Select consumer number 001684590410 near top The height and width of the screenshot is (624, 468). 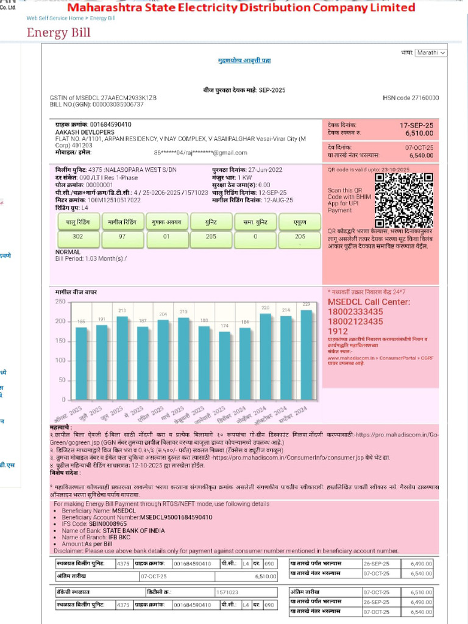point(111,124)
